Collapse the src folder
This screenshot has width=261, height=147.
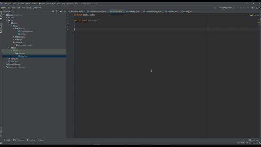pos(7,20)
